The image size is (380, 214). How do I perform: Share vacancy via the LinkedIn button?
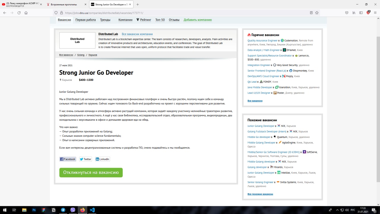[x=102, y=159]
